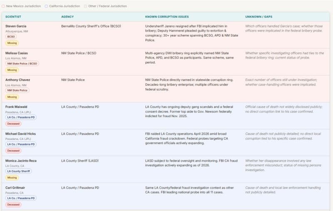Click Missing badge under Monica Jacinto Reza
This screenshot has height=211, width=333.
tap(12, 178)
